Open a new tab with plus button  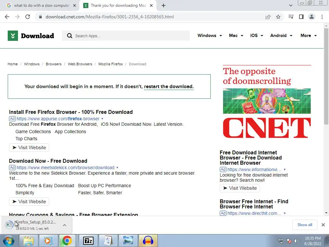(x=164, y=5)
